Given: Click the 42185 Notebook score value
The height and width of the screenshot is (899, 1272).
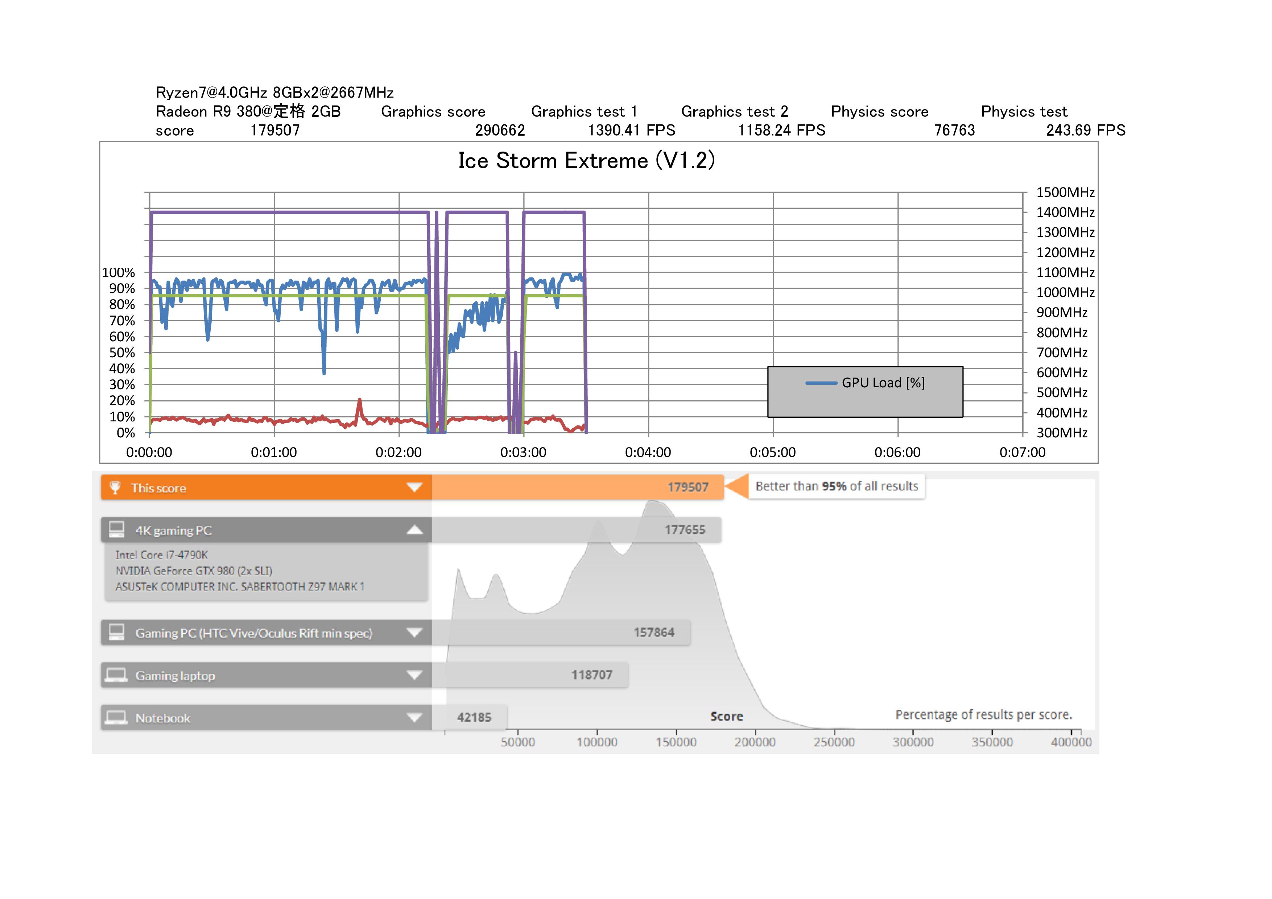Looking at the screenshot, I should coord(474,717).
